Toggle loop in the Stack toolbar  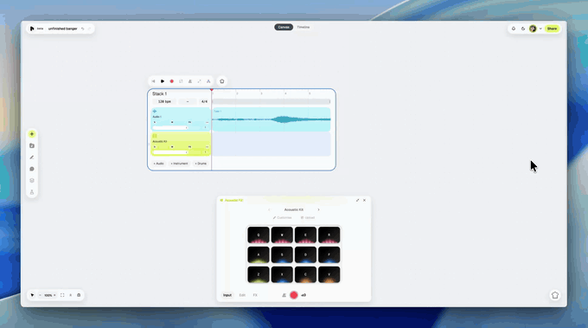[x=181, y=81]
